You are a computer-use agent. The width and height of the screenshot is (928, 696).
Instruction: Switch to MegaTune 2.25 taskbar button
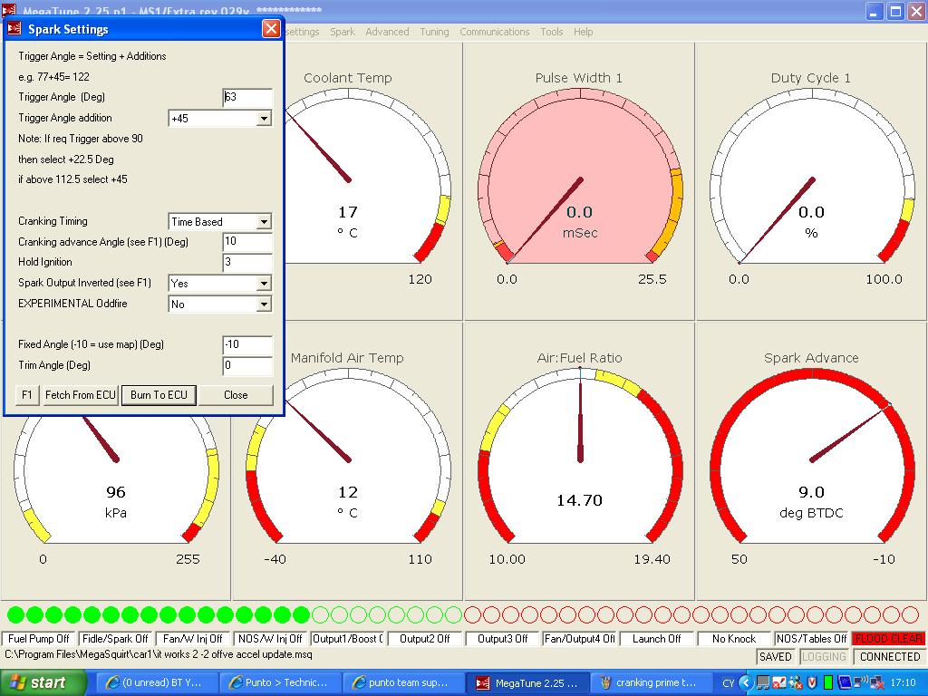[x=528, y=683]
